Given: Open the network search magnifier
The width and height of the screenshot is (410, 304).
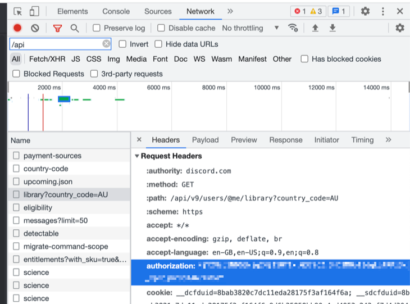Looking at the screenshot, I should (74, 28).
